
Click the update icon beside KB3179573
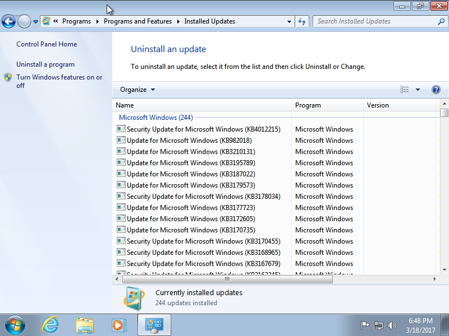(121, 185)
